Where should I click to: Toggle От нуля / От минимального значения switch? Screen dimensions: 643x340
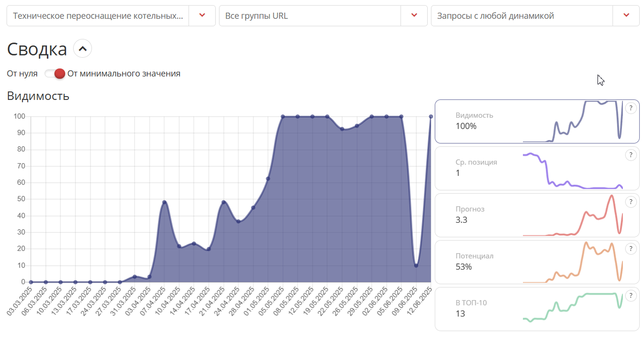point(54,74)
